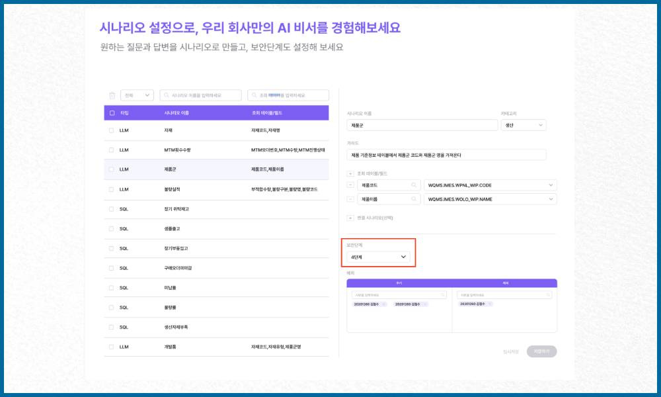The width and height of the screenshot is (661, 397).
Task: Click the 추가 employee number input
Action: pos(399,295)
